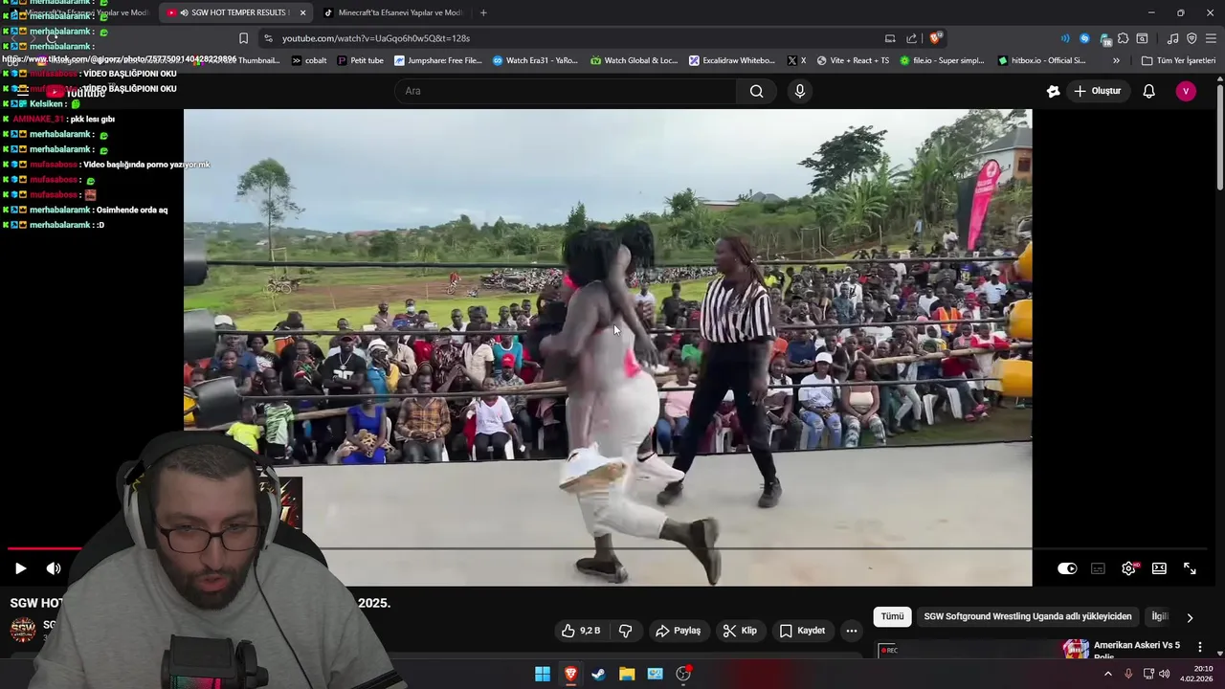Open File Explorer from taskbar
Image resolution: width=1225 pixels, height=689 pixels.
pyautogui.click(x=627, y=674)
